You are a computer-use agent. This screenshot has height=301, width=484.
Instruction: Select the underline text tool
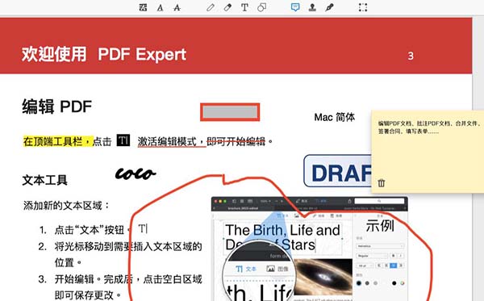pyautogui.click(x=160, y=7)
